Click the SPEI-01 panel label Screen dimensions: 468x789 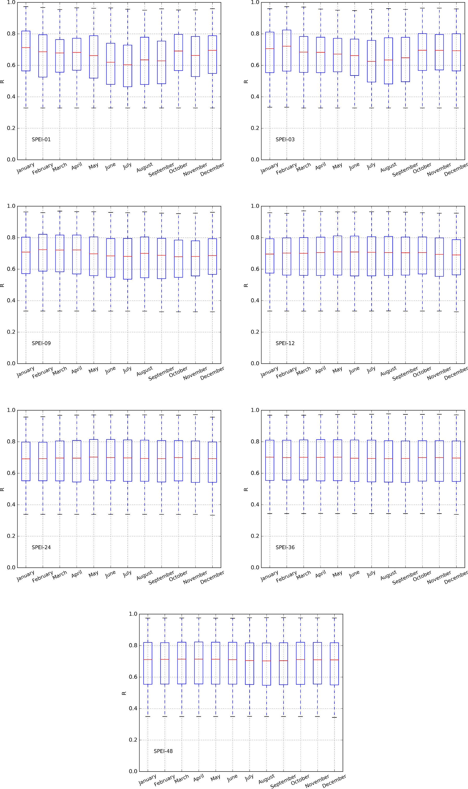pos(41,140)
